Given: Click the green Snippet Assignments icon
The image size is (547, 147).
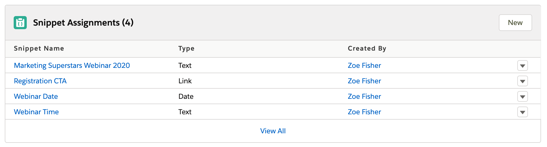Looking at the screenshot, I should 20,23.
